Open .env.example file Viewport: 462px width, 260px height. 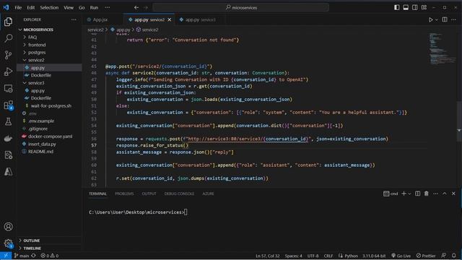point(41,121)
